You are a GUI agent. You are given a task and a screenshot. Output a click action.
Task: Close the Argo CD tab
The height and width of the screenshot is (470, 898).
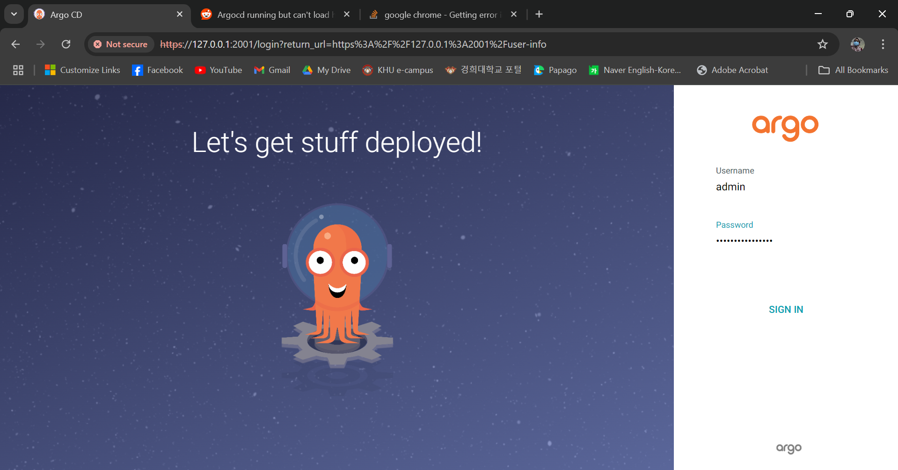coord(180,14)
